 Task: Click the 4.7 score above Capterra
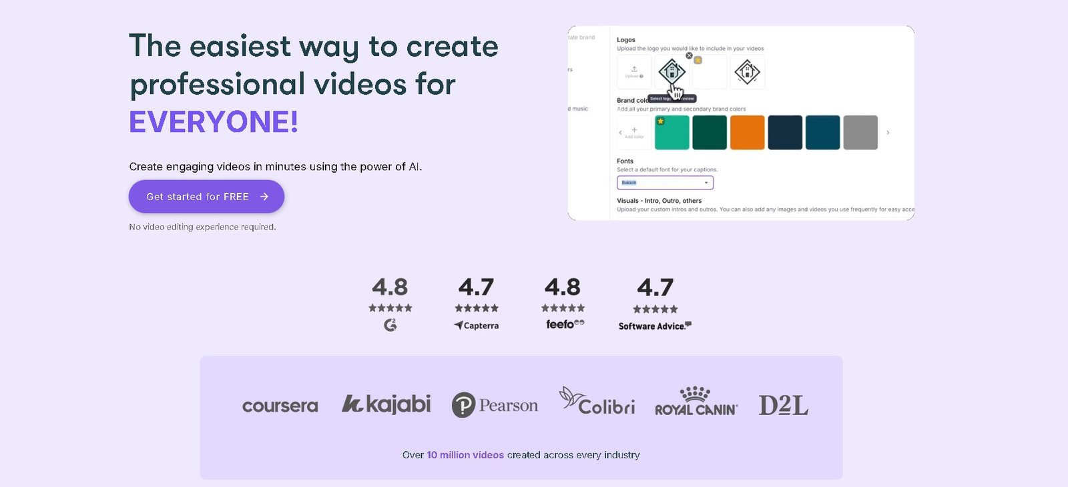point(476,287)
